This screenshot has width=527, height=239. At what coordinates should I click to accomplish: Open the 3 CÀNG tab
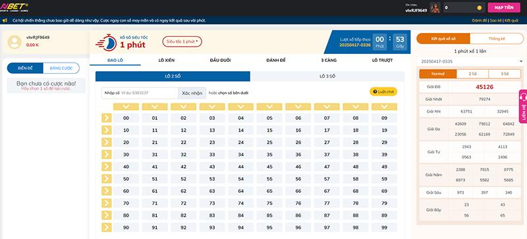tap(329, 60)
